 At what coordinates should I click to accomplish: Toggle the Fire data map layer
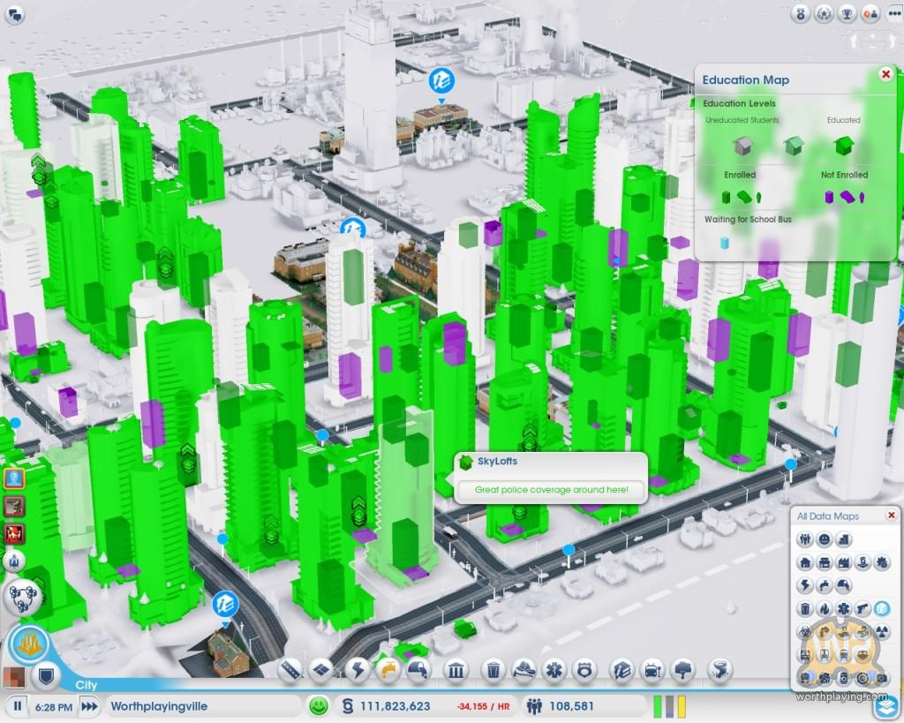click(824, 608)
